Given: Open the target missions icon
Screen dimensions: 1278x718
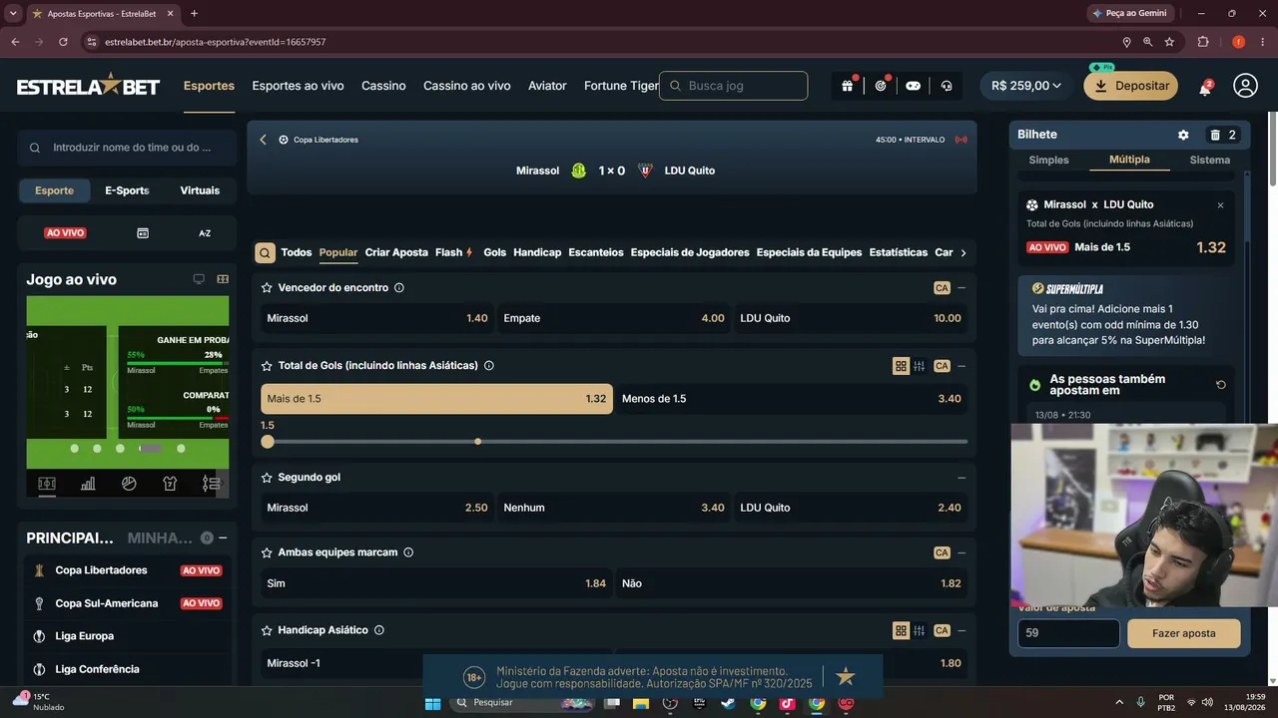Looking at the screenshot, I should [x=881, y=86].
